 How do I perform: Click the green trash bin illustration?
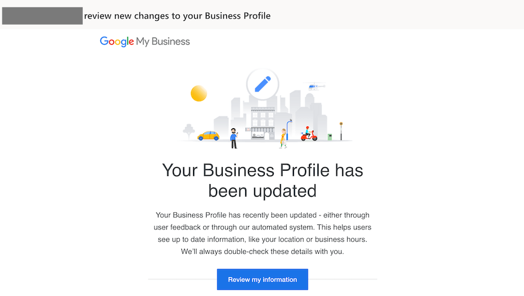(330, 137)
